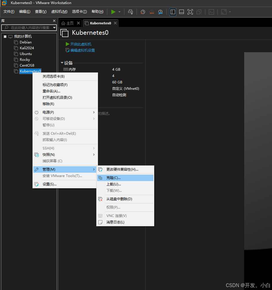Click the custom VMnet0 network value
Image resolution: width=272 pixels, height=290 pixels.
[126, 89]
